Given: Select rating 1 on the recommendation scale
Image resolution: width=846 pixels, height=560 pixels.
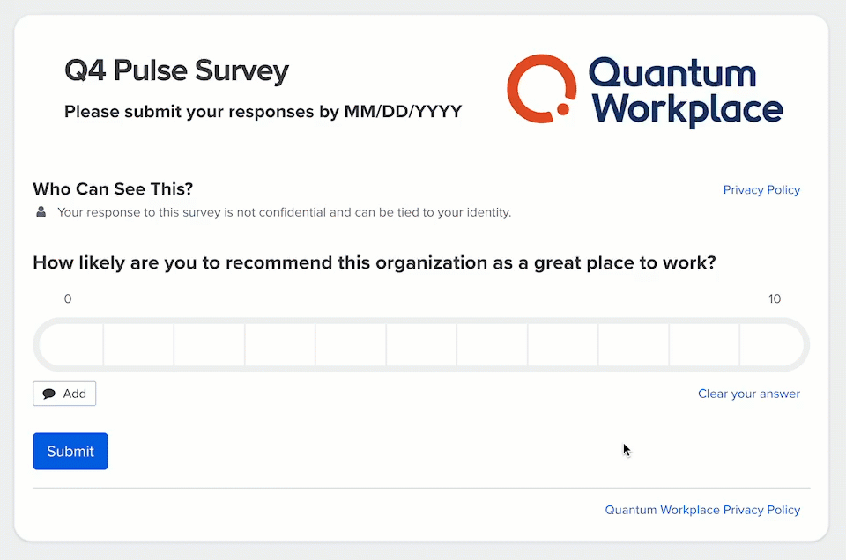Looking at the screenshot, I should click(x=139, y=344).
